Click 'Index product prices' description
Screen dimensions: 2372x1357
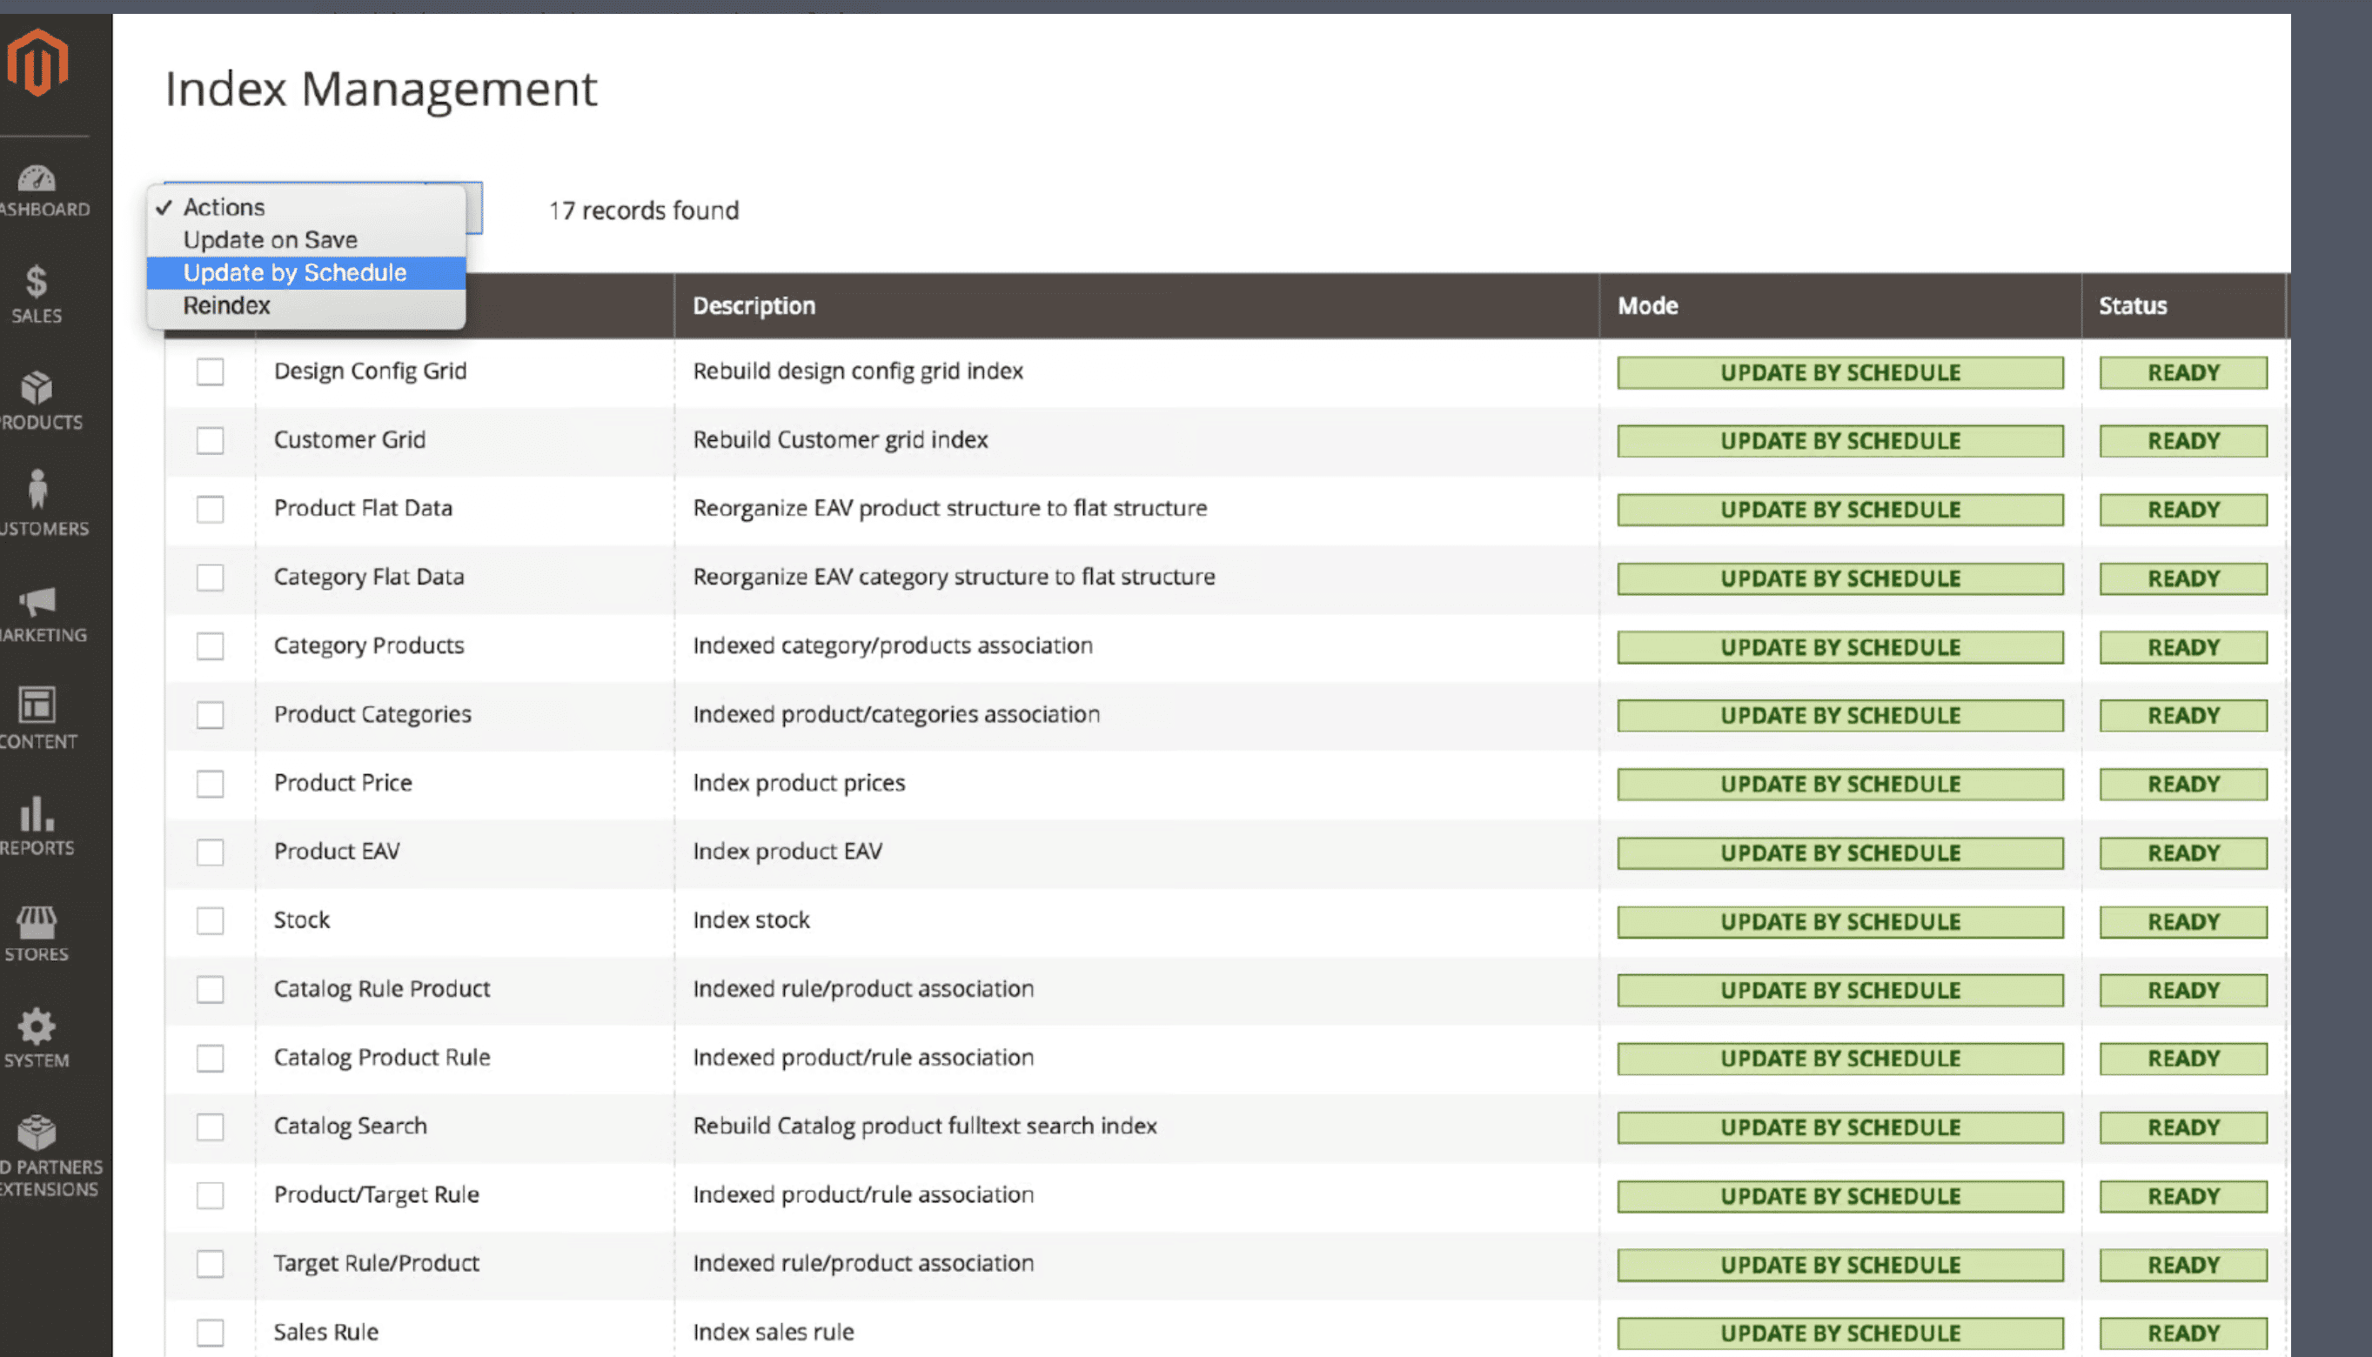[799, 783]
